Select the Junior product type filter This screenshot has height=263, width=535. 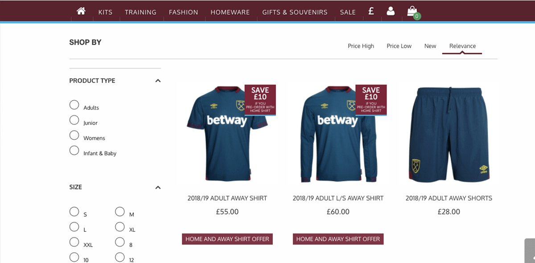74,120
